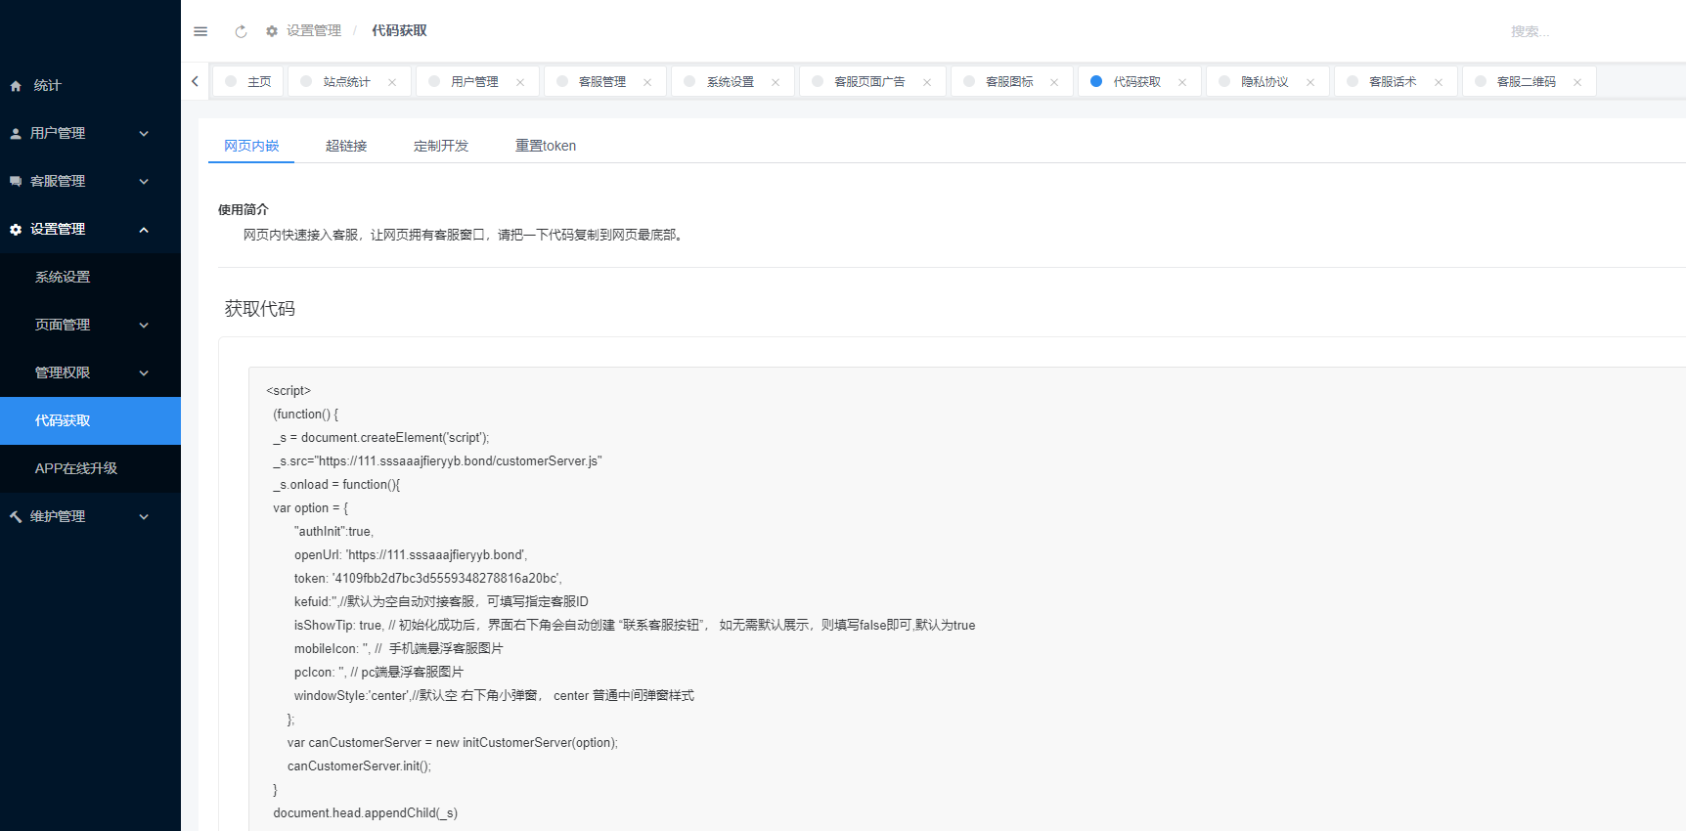Viewport: 1686px width, 831px height.
Task: Close the 隐私协议 tab
Action: coord(1310,82)
